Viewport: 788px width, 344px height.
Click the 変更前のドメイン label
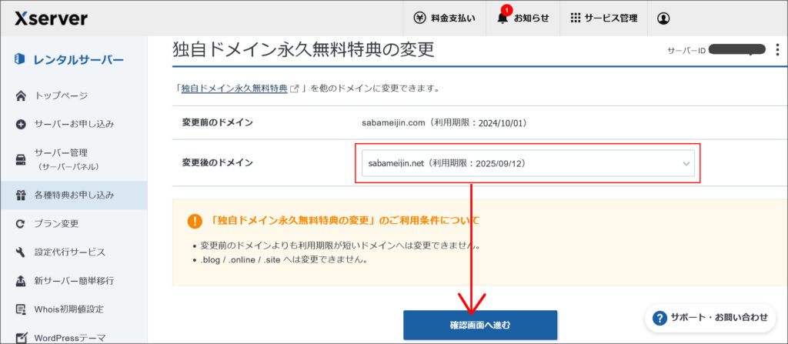point(217,122)
